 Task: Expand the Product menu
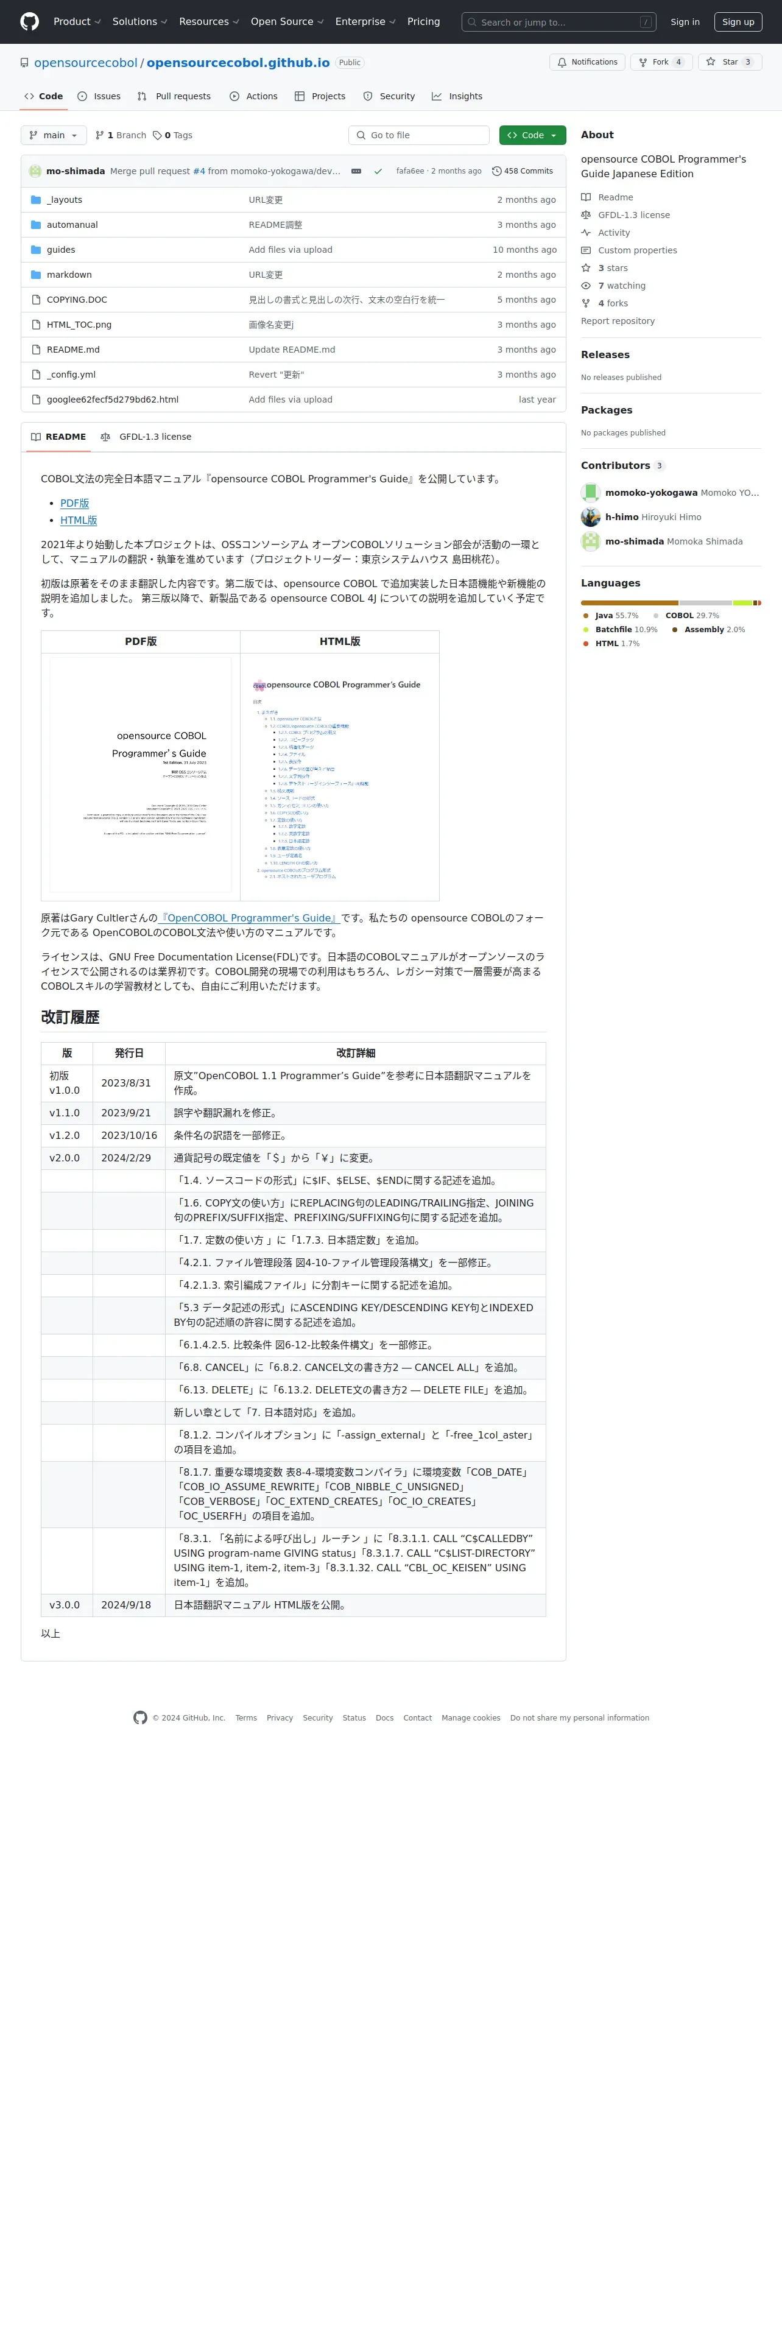pos(77,22)
